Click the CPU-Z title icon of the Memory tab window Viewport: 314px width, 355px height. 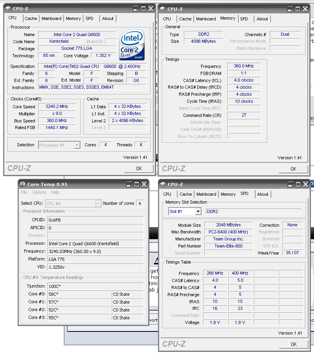pos(163,9)
